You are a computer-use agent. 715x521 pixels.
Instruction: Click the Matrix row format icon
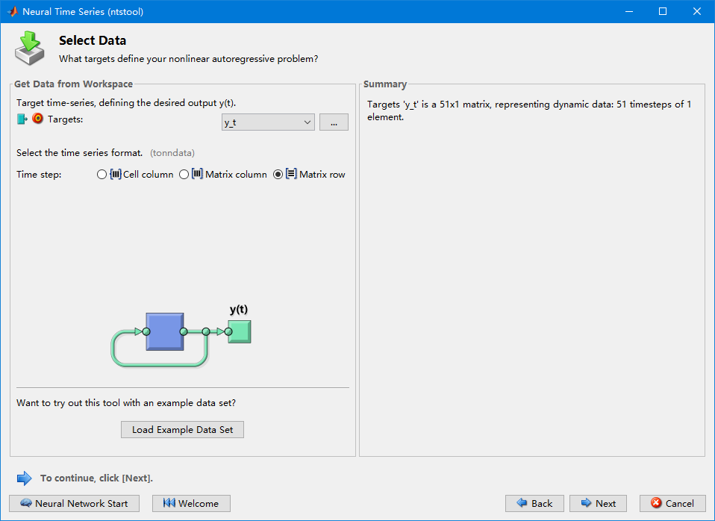pos(291,174)
